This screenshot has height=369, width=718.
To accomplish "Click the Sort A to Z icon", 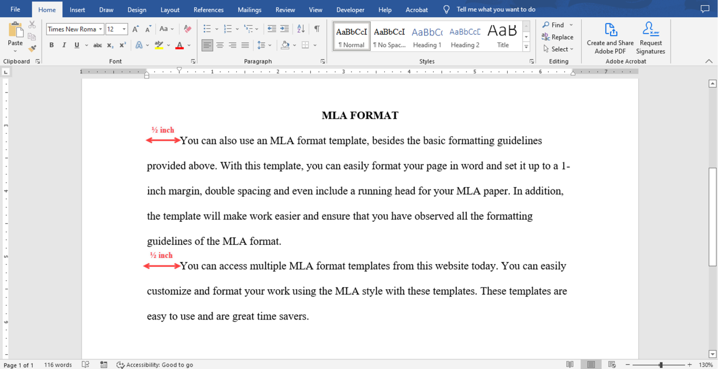I will [301, 29].
